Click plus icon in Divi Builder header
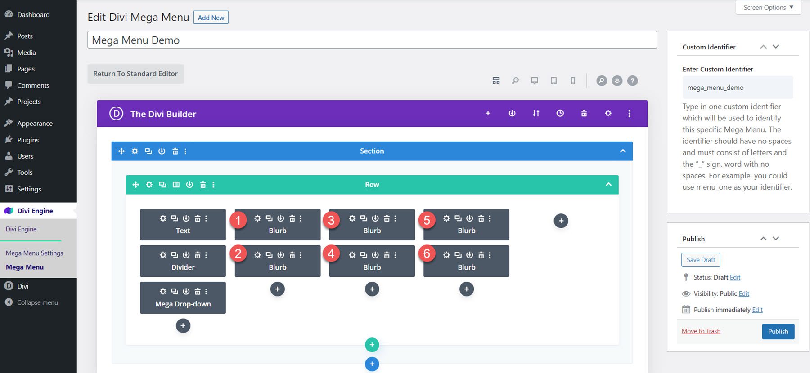Screen dimensions: 810x373 488,113
